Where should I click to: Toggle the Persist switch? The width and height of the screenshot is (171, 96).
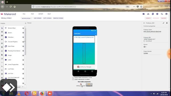coord(145,47)
